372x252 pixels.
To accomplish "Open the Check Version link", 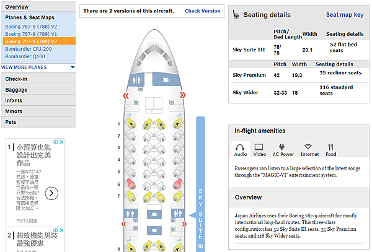I will point(202,11).
